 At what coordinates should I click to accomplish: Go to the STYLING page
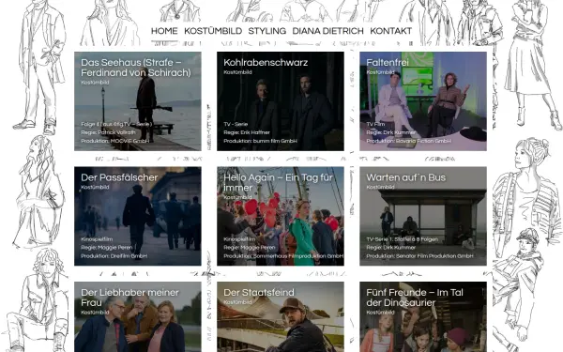267,31
